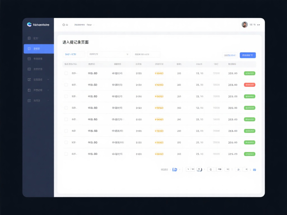This screenshot has height=215, width=287.
Task: Check the checkbox of the last table row
Action: [66, 154]
